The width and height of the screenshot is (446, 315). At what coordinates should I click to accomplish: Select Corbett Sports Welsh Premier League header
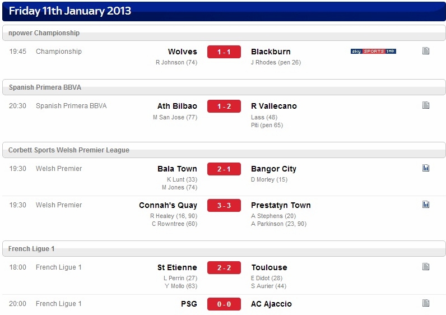coord(224,150)
